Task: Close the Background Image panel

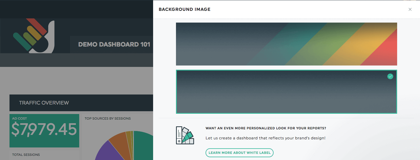Action: coord(410,9)
